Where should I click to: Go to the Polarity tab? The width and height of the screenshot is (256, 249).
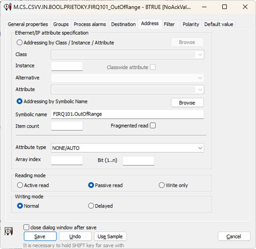191,24
